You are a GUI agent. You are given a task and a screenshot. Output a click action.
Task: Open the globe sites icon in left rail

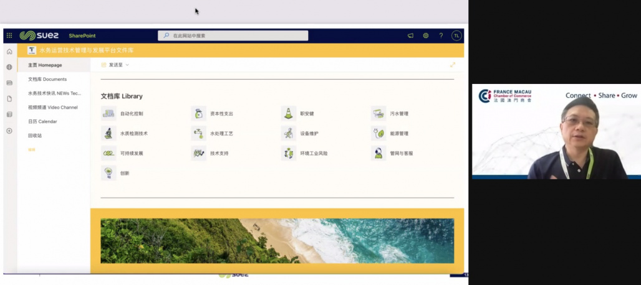pyautogui.click(x=9, y=67)
